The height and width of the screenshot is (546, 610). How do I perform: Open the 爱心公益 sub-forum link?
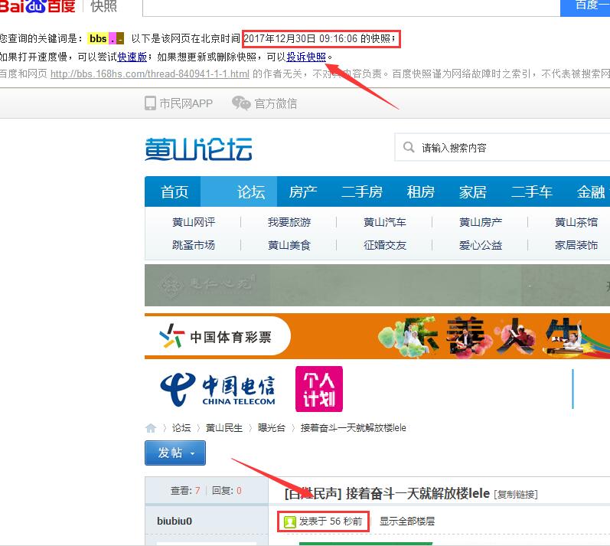[x=481, y=245]
